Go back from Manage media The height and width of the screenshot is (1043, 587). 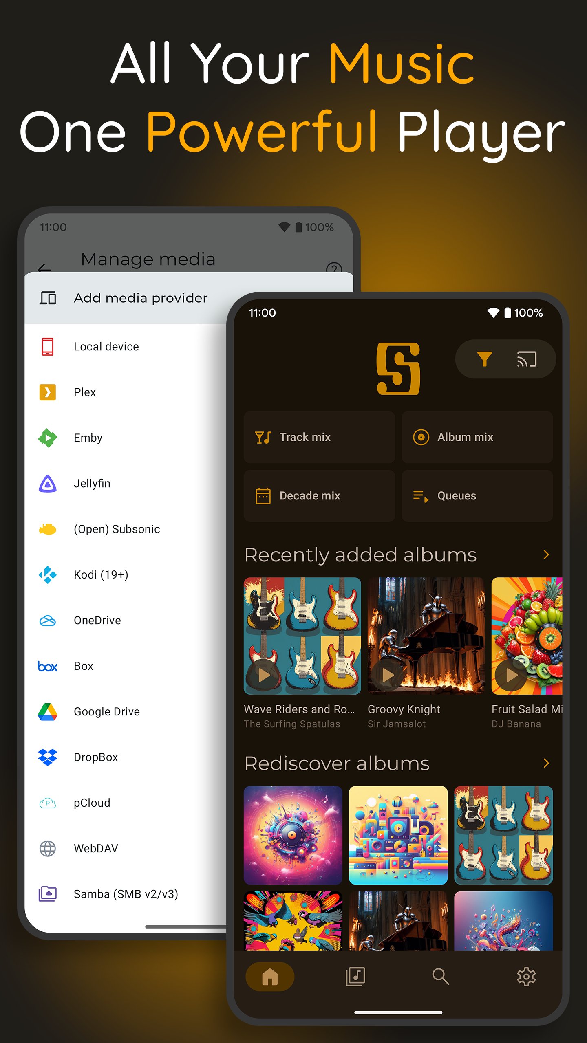tap(44, 268)
